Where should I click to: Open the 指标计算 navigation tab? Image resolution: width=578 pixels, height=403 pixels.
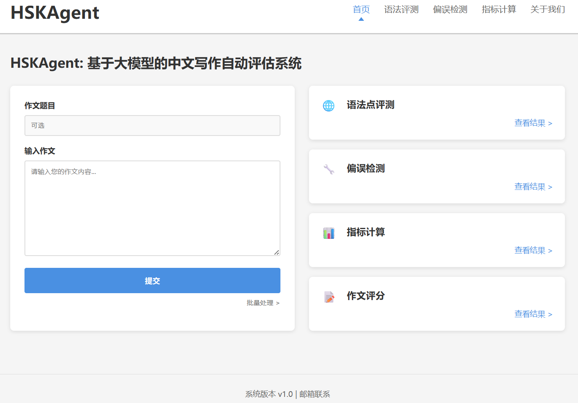pyautogui.click(x=498, y=9)
